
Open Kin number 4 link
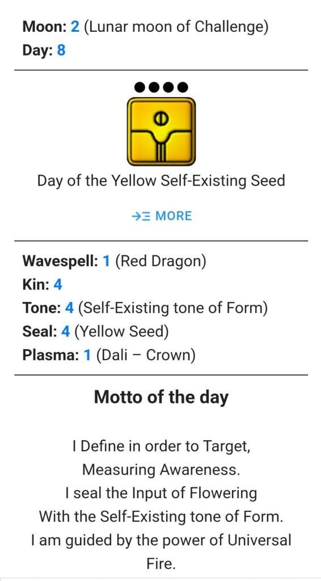(58, 285)
